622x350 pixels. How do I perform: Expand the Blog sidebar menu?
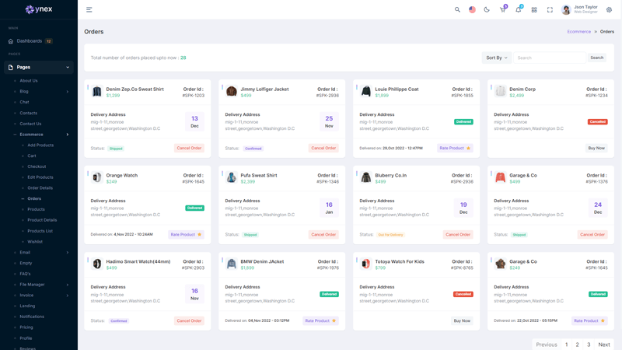(x=40, y=92)
